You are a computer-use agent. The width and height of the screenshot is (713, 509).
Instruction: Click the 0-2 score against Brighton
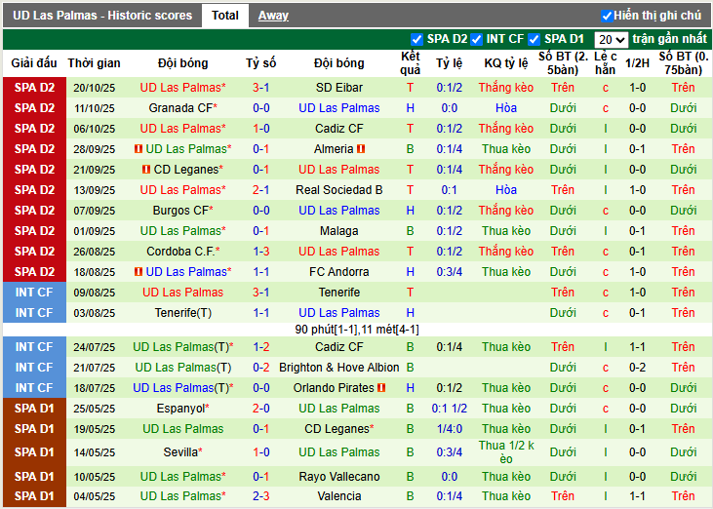tap(261, 368)
